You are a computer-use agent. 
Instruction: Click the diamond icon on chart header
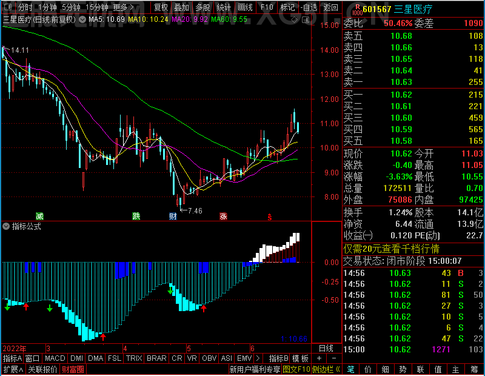pyautogui.click(x=294, y=20)
